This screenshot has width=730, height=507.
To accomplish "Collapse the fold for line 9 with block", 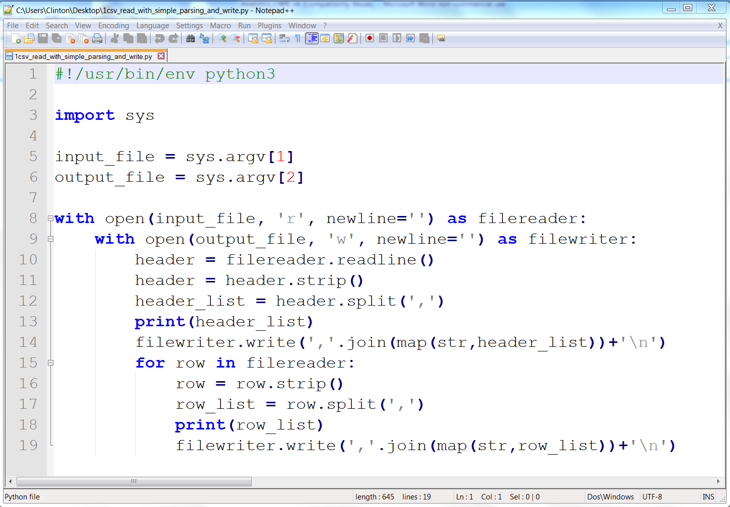I will click(x=50, y=239).
